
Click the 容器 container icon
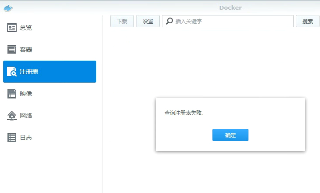click(x=12, y=50)
